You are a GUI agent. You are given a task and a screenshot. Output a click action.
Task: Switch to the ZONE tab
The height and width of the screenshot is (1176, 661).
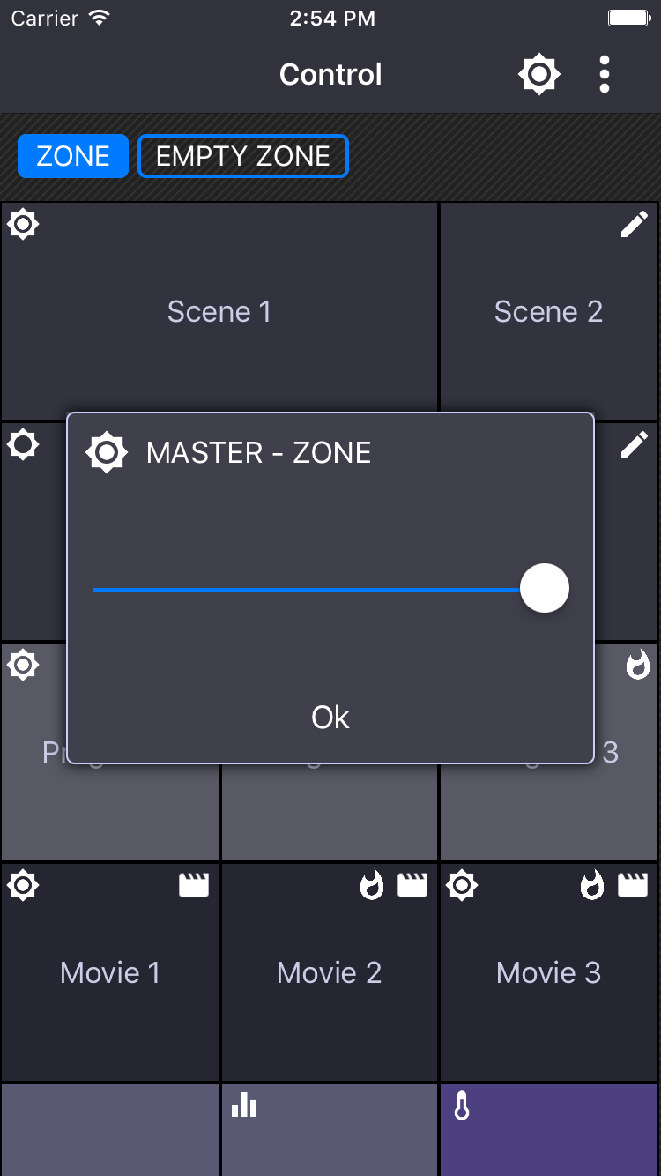(x=72, y=155)
